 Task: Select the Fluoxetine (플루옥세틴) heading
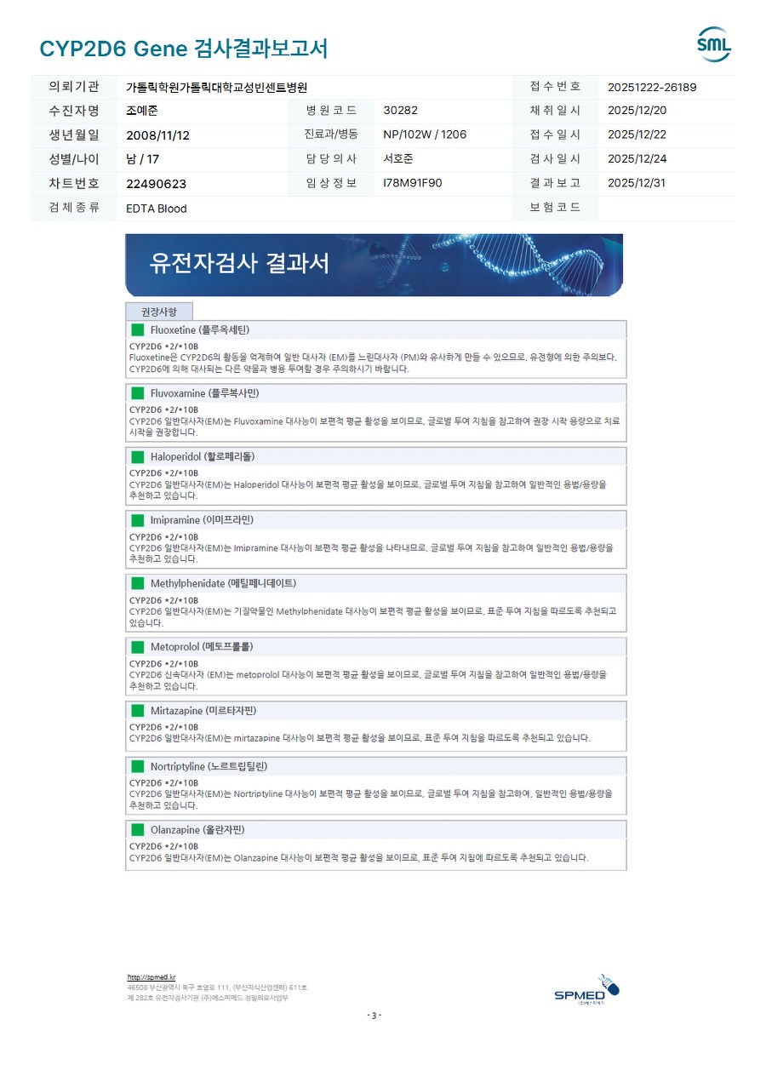coord(200,330)
